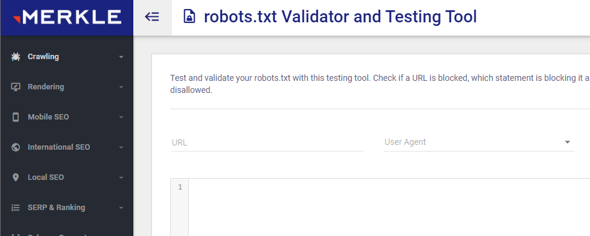Expand the Crawling chevron
Viewport: 590px width, 236px height.
click(x=121, y=57)
